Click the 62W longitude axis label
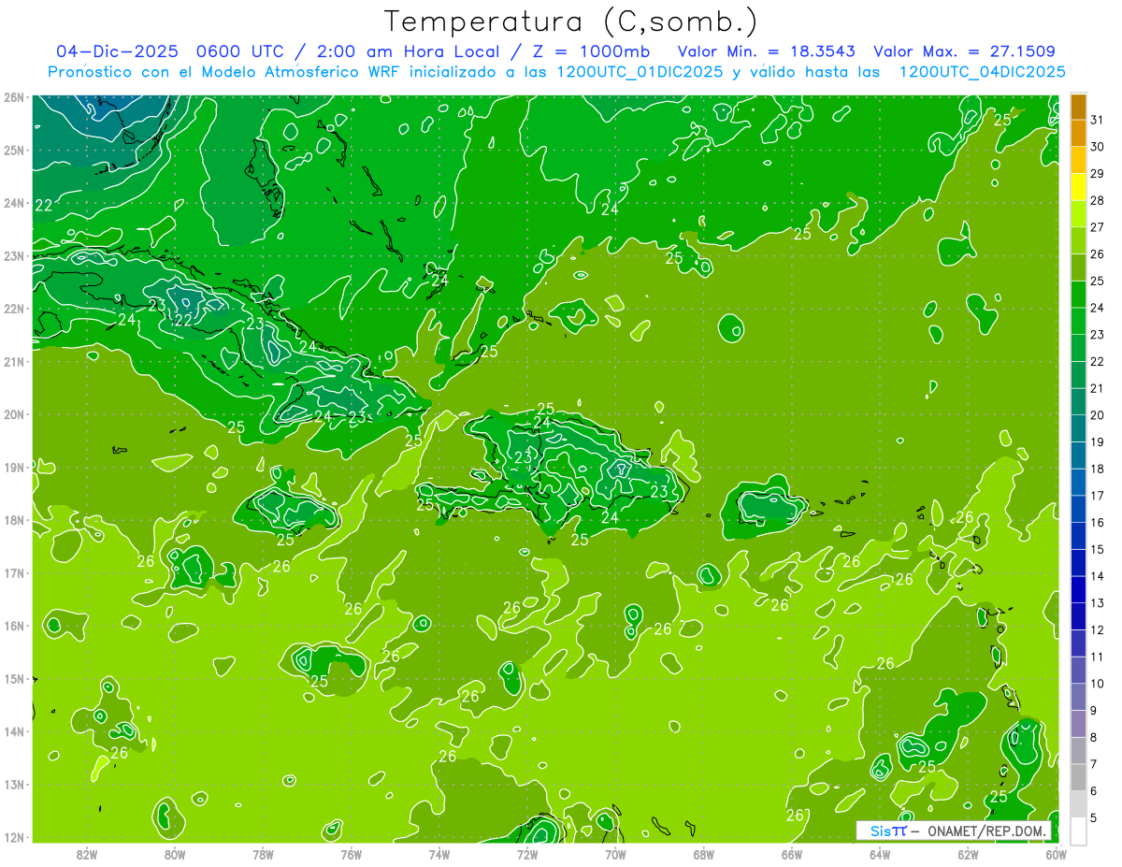 pyautogui.click(x=968, y=854)
